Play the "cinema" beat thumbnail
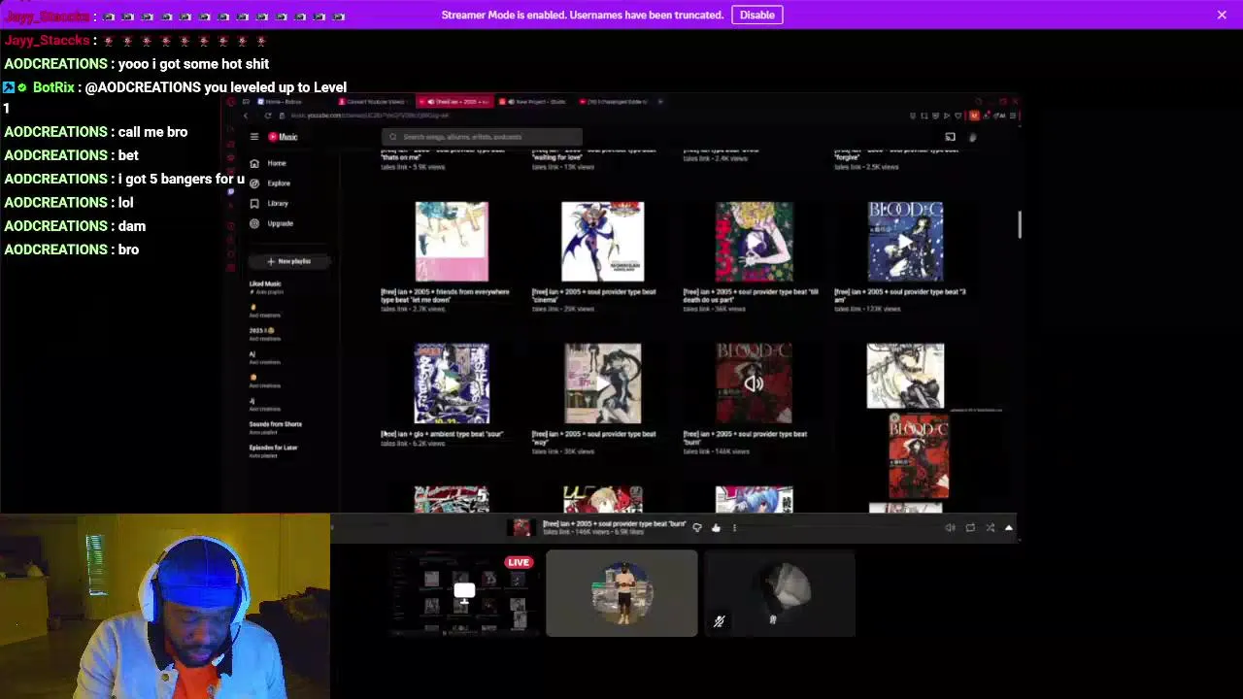 (x=602, y=242)
